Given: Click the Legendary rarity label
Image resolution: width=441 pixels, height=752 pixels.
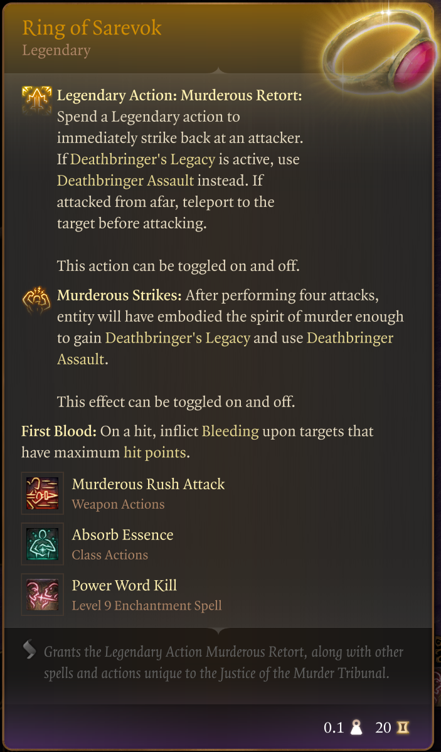Looking at the screenshot, I should (x=56, y=50).
